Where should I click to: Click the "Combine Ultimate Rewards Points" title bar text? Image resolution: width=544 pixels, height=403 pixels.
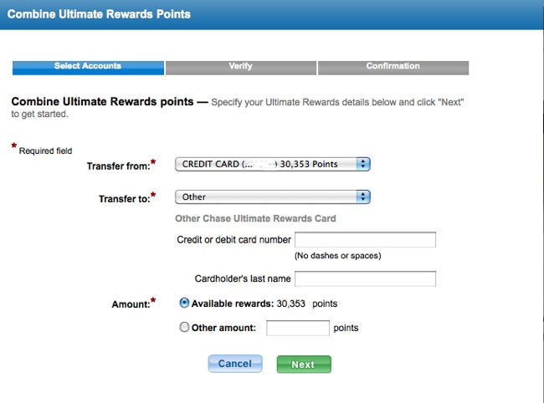[99, 14]
